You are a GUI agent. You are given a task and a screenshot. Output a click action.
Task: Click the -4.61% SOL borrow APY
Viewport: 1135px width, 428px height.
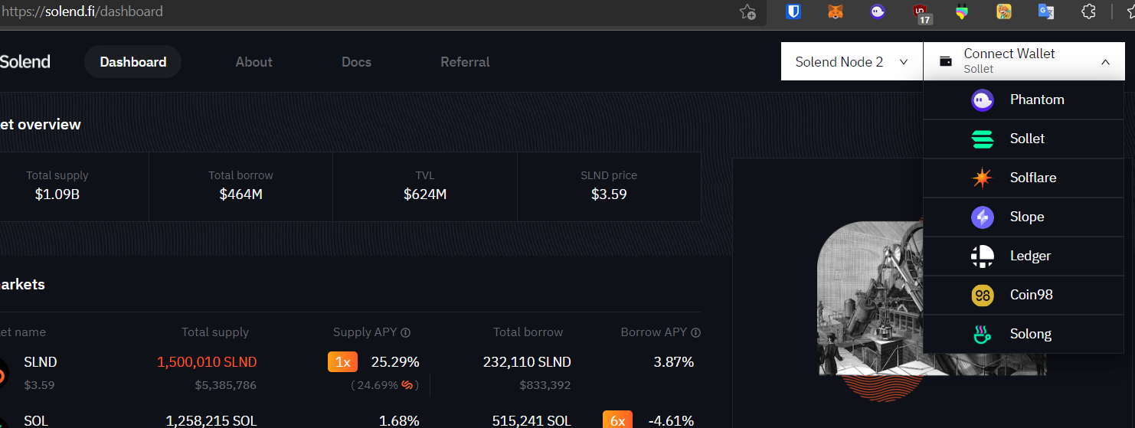671,420
